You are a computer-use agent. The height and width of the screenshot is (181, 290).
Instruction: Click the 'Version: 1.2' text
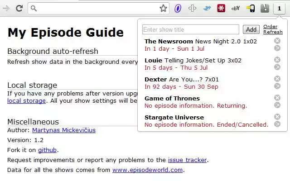[x=25, y=140]
